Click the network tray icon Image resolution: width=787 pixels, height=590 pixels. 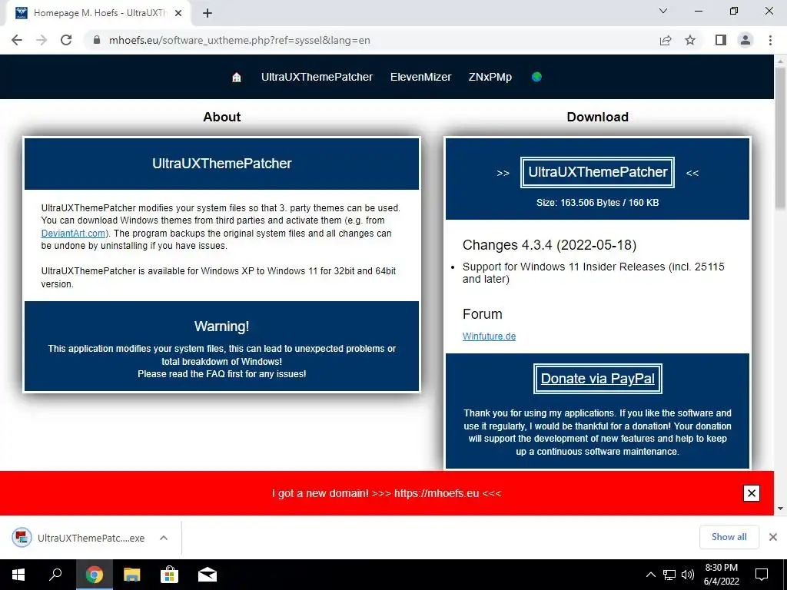point(669,575)
